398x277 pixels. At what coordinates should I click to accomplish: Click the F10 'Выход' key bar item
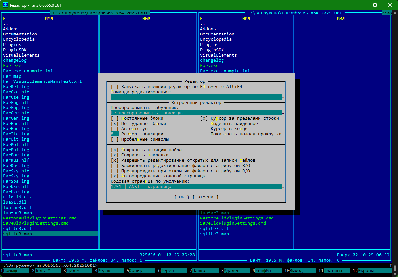coord(300,271)
